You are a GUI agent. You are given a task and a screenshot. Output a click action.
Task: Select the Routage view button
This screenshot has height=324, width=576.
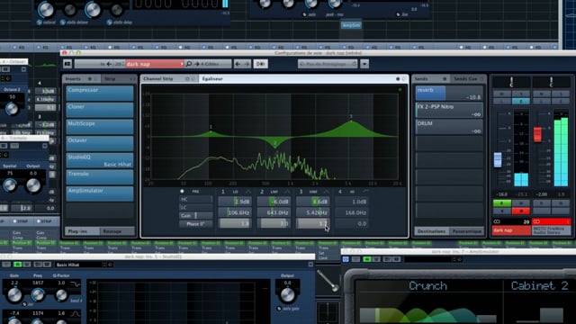[x=117, y=231]
